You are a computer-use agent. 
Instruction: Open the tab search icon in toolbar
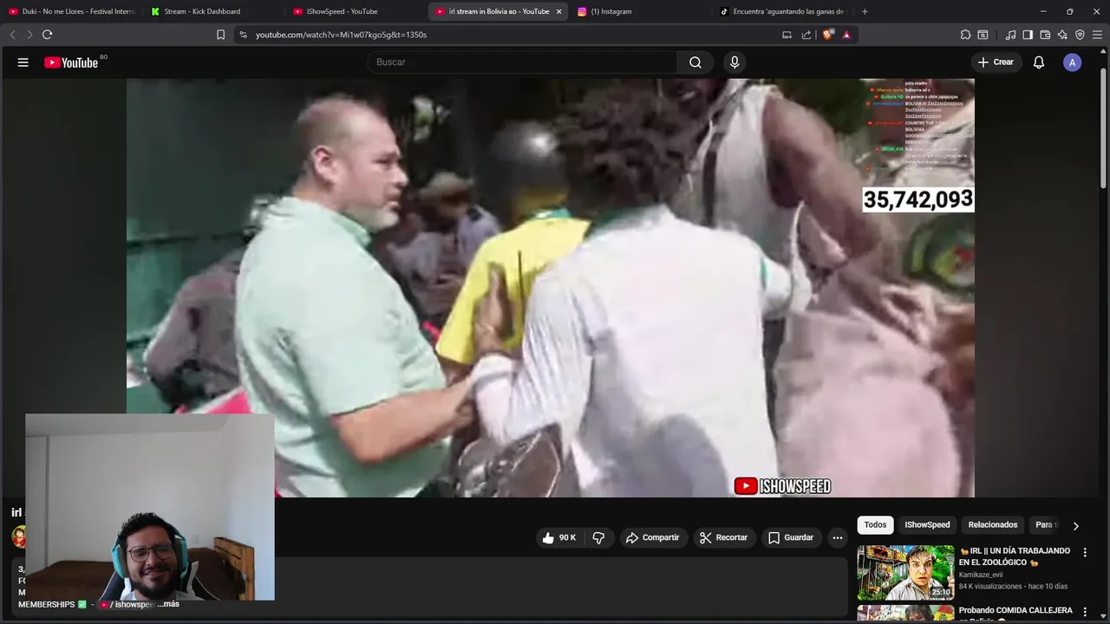[983, 35]
